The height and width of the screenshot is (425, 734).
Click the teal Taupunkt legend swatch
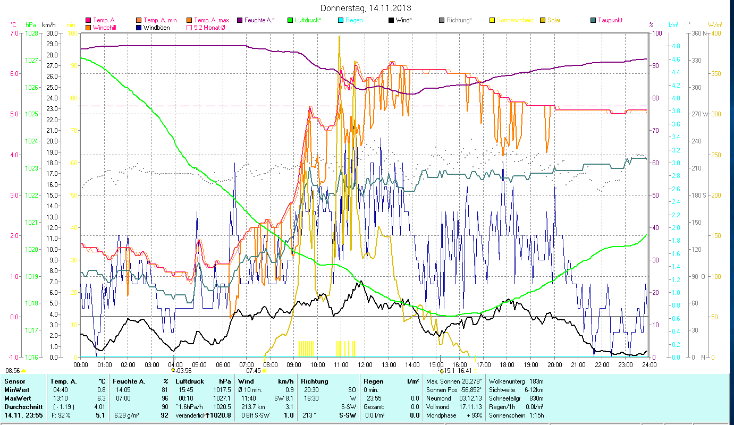(593, 20)
